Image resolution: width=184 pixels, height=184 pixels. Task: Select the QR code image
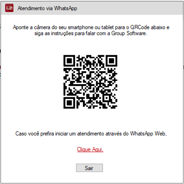click(90, 82)
